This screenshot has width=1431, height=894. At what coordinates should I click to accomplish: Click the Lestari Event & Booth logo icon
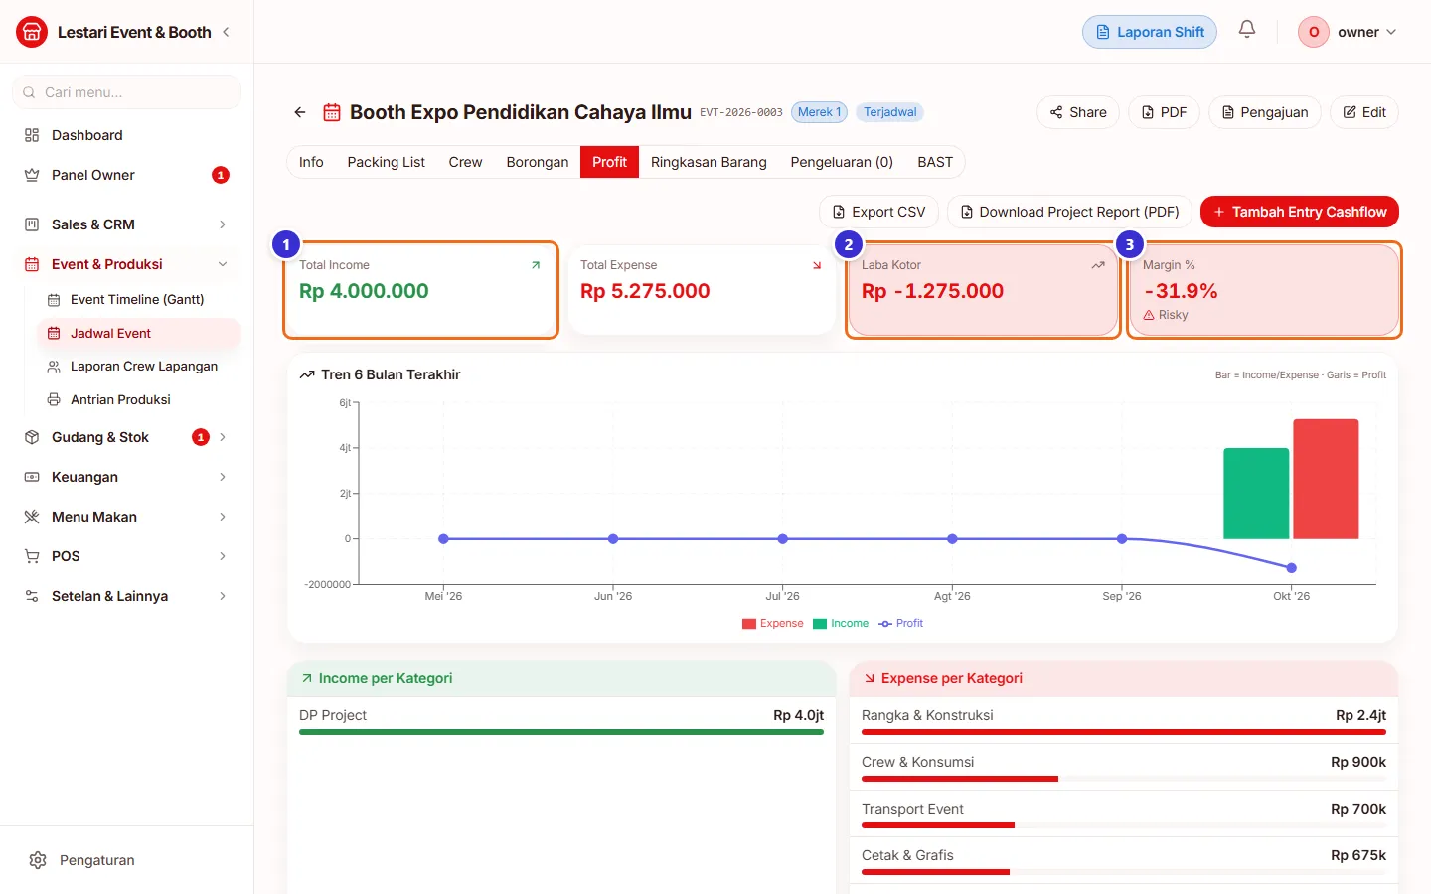32,32
